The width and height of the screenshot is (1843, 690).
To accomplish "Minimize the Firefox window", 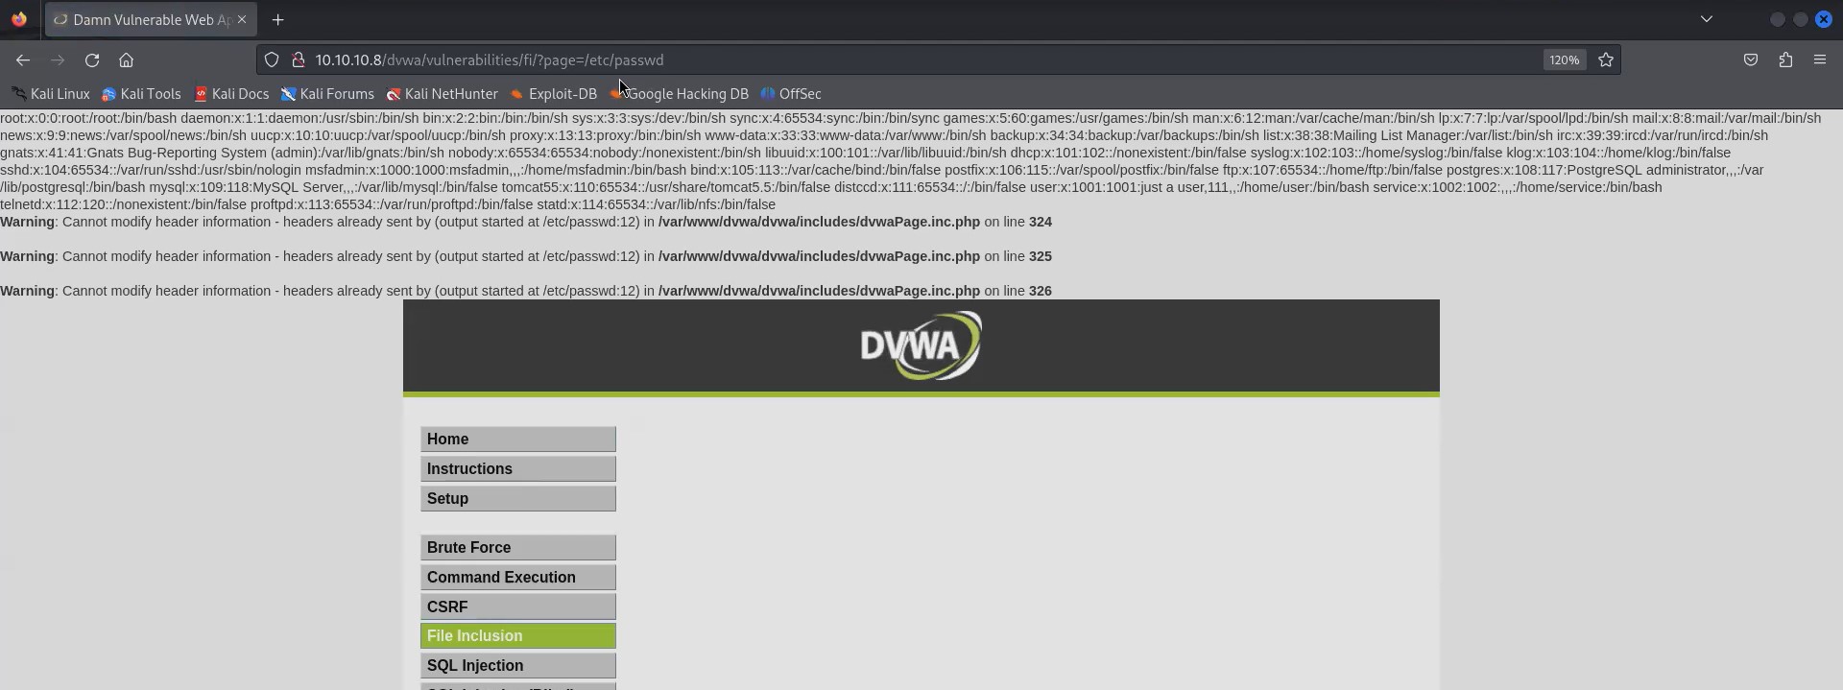I will 1777,19.
